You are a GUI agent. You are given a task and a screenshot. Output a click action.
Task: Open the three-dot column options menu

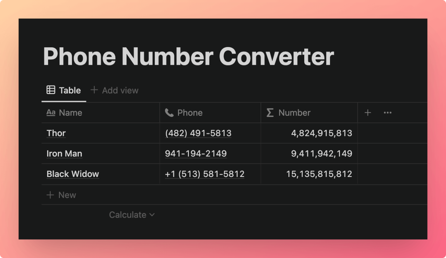pyautogui.click(x=387, y=113)
